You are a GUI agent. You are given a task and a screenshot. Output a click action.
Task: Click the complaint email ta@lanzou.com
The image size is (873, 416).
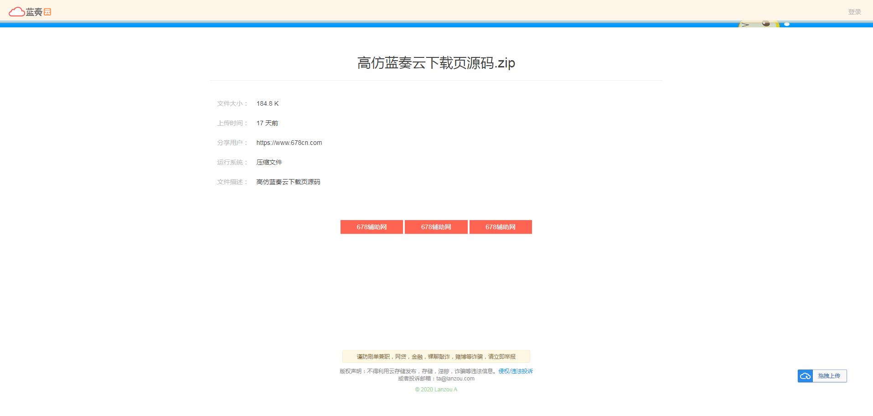[455, 379]
